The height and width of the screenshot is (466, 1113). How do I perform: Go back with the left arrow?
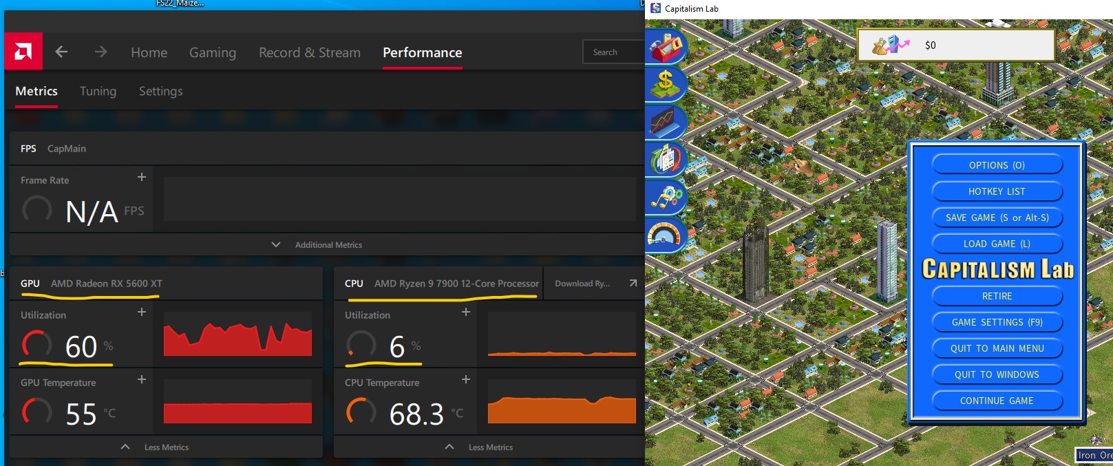click(61, 52)
